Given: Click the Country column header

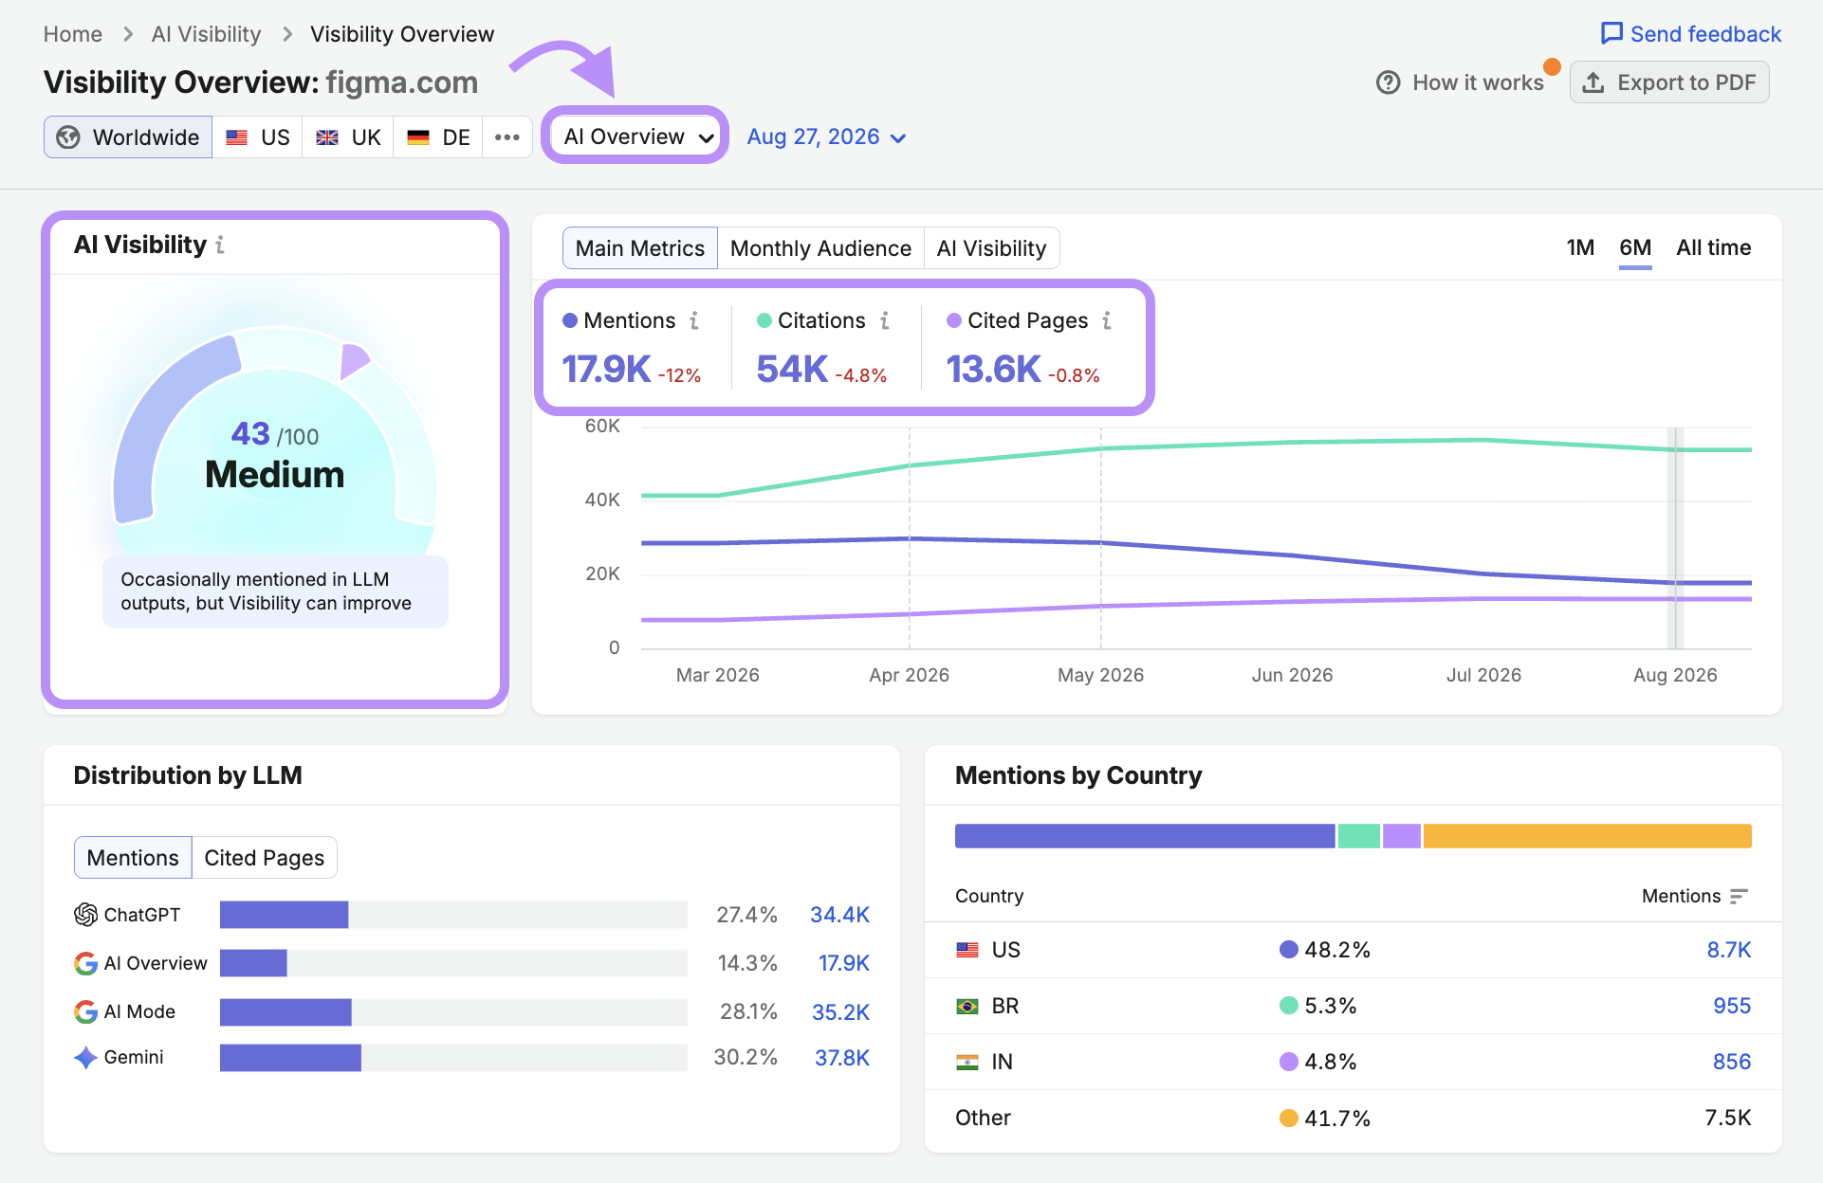Looking at the screenshot, I should coord(989,896).
